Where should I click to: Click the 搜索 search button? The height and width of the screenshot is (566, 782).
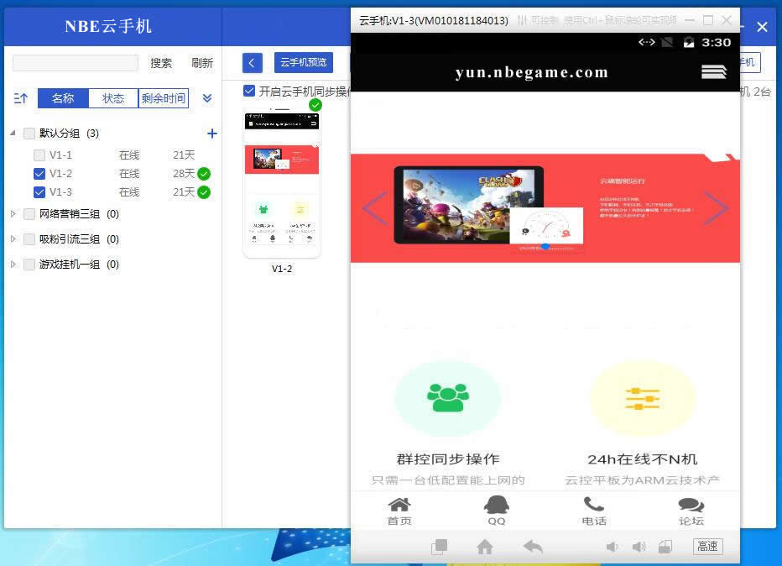click(x=161, y=63)
